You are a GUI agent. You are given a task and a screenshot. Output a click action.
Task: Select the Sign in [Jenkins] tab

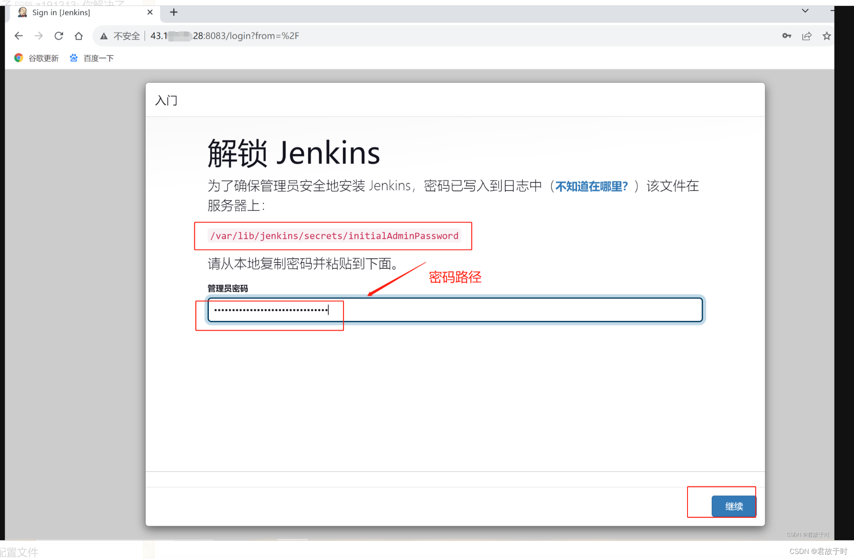click(x=85, y=13)
